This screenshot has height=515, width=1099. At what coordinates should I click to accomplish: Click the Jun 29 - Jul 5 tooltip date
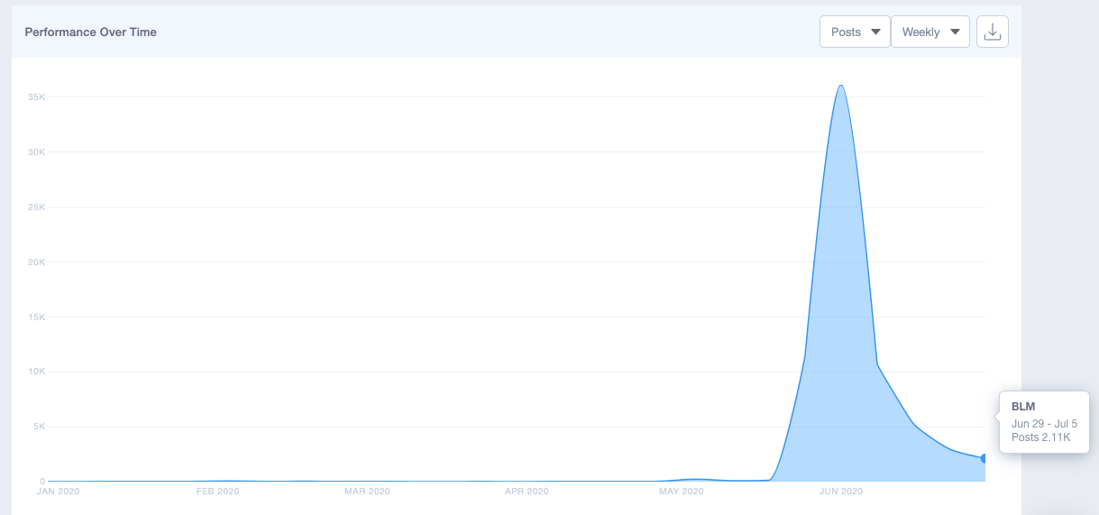coord(1044,423)
